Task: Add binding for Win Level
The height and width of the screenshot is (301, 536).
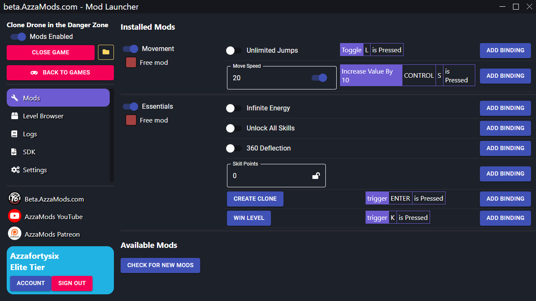Action: (505, 218)
